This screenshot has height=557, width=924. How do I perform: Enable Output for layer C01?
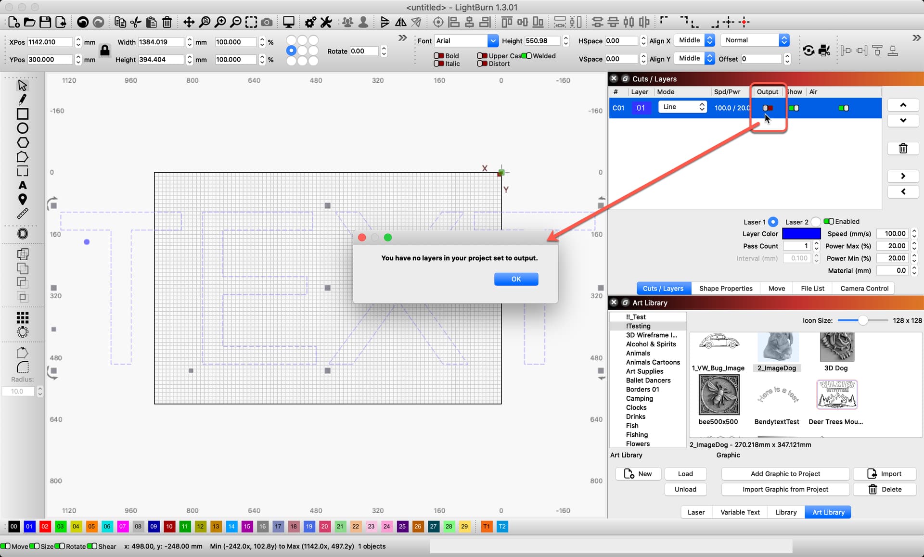(767, 108)
